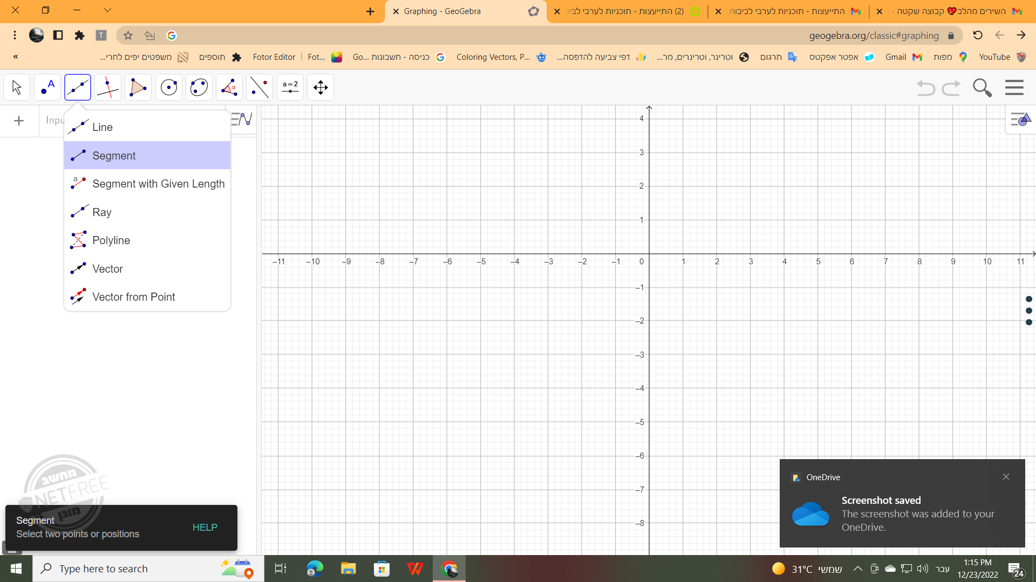Select the Polygon tool
The height and width of the screenshot is (582, 1036).
138,87
